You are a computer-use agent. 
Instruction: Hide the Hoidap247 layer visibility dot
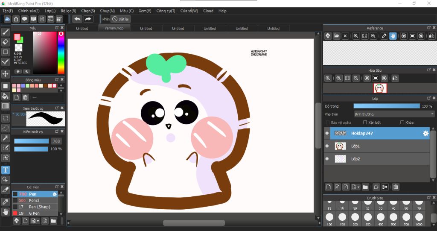click(327, 133)
